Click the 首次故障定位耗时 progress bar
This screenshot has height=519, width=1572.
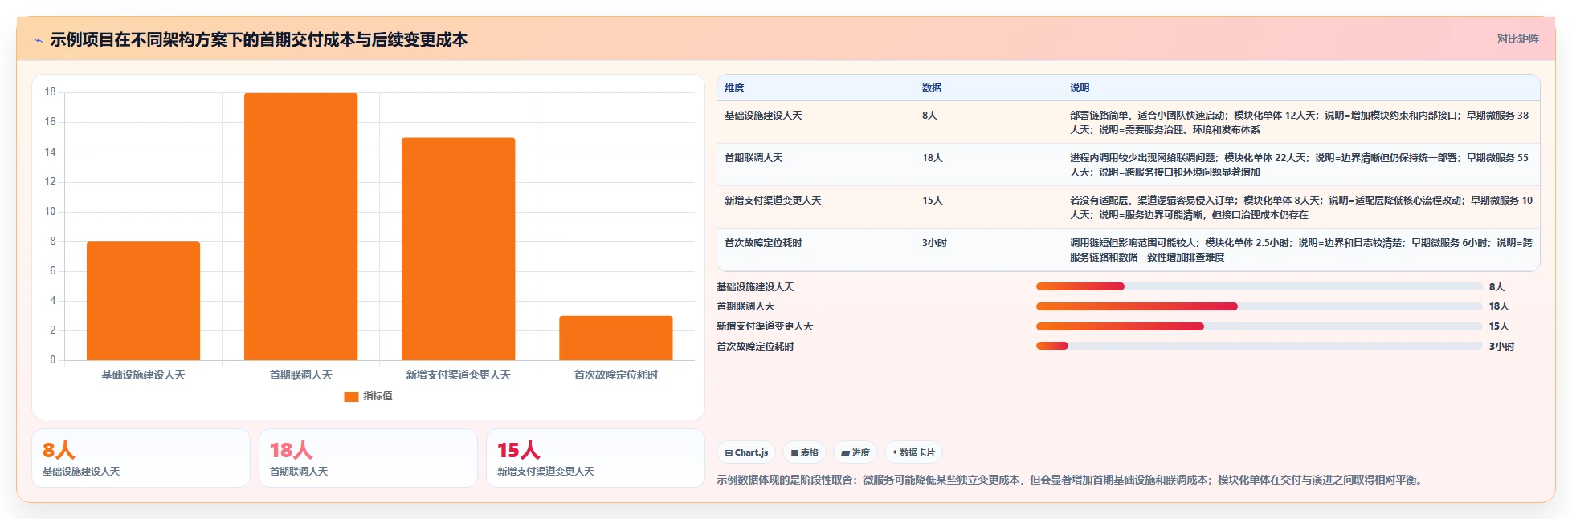coord(1259,347)
